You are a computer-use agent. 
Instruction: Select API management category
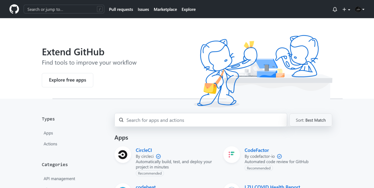(59, 179)
